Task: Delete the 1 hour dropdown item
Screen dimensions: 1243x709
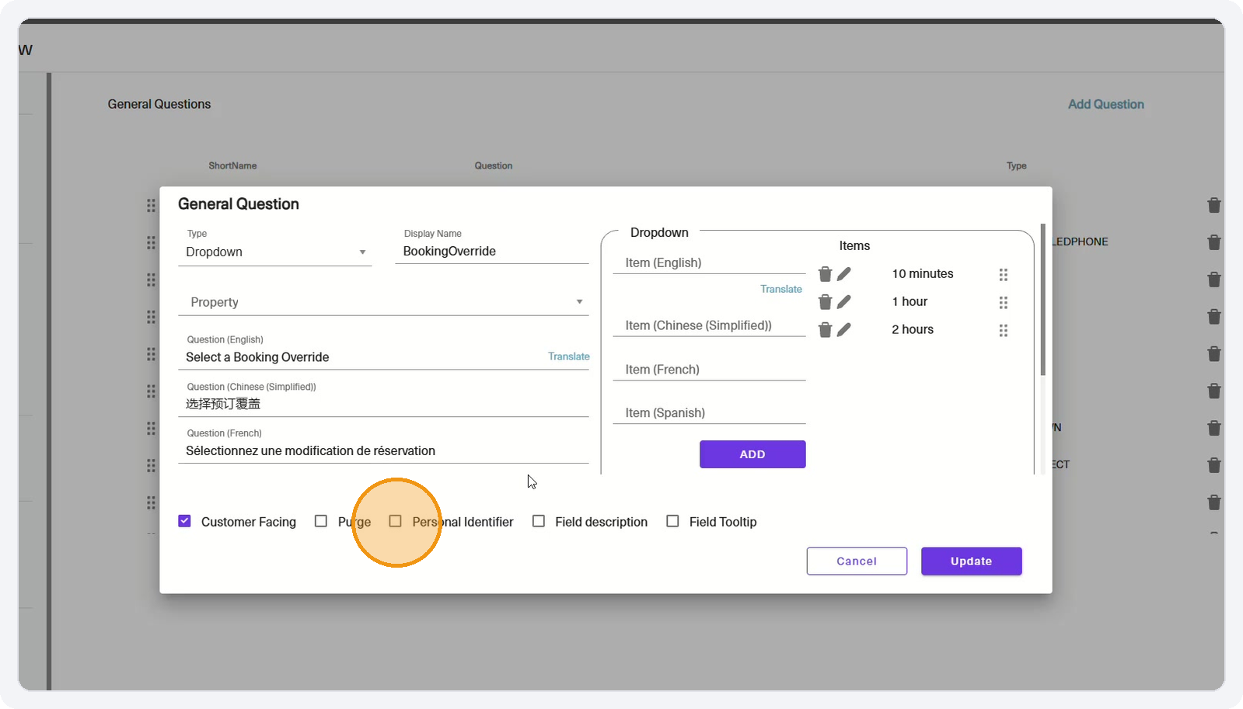Action: 825,302
